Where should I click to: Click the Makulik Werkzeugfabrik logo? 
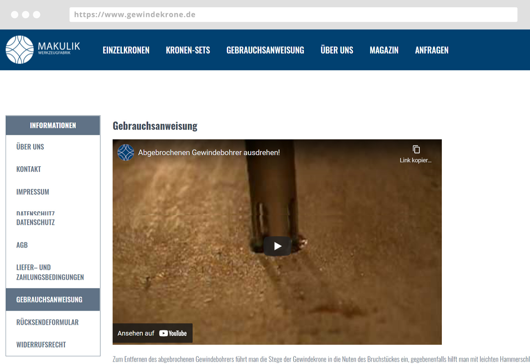(43, 50)
